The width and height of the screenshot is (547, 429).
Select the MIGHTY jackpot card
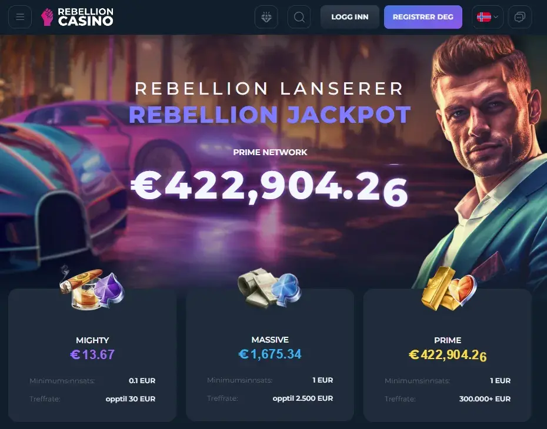pos(92,355)
